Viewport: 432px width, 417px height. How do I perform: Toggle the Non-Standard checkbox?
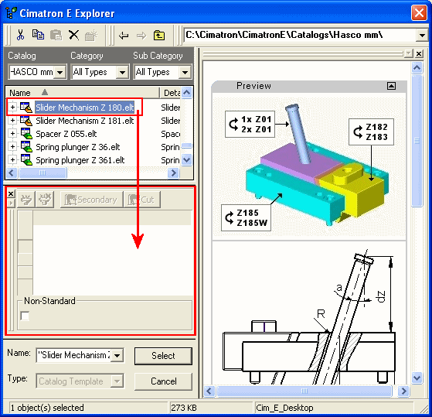click(x=25, y=316)
